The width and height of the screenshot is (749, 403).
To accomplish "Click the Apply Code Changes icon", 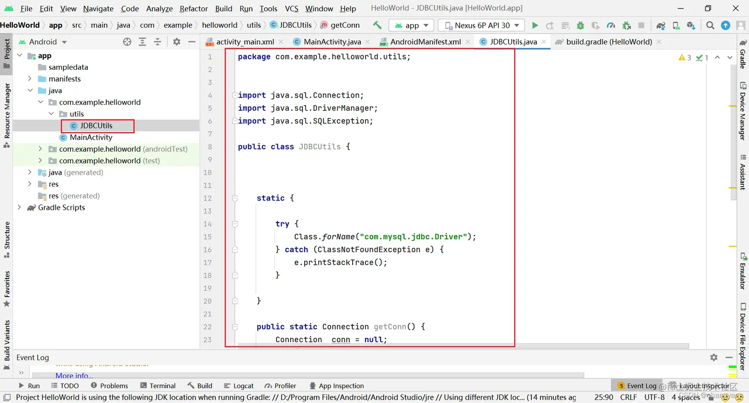I will tap(565, 25).
